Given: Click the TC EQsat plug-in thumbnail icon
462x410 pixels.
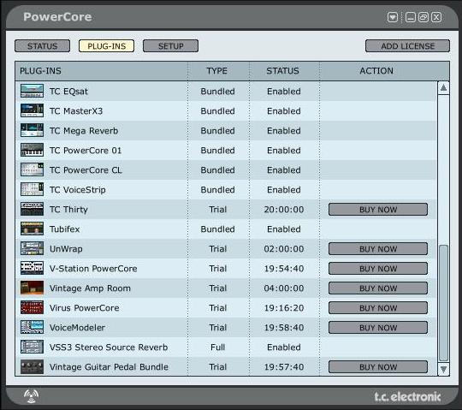Looking at the screenshot, I should (x=32, y=91).
